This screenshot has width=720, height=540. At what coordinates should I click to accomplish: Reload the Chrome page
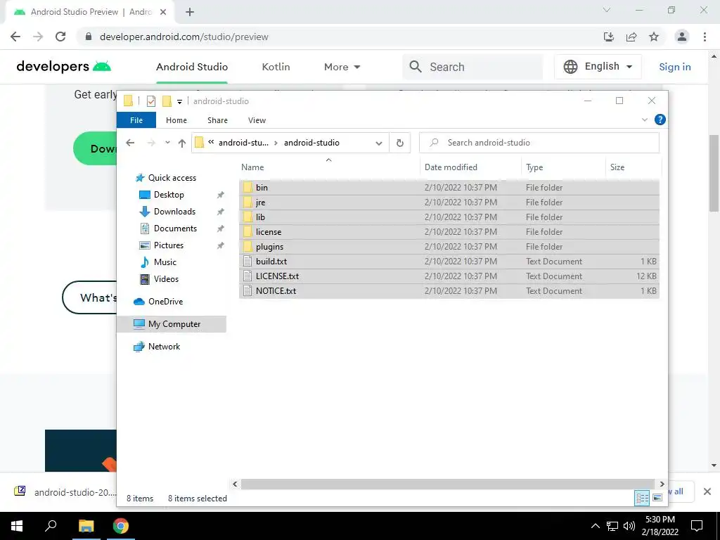[x=60, y=37]
